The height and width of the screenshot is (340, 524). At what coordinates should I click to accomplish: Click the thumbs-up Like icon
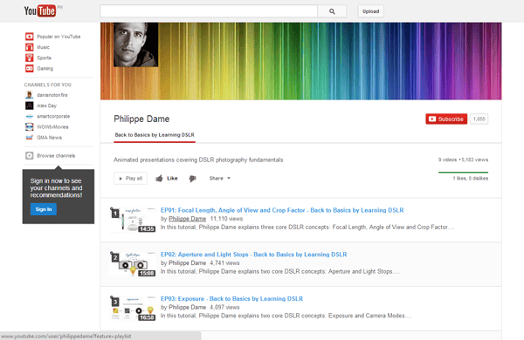point(159,179)
